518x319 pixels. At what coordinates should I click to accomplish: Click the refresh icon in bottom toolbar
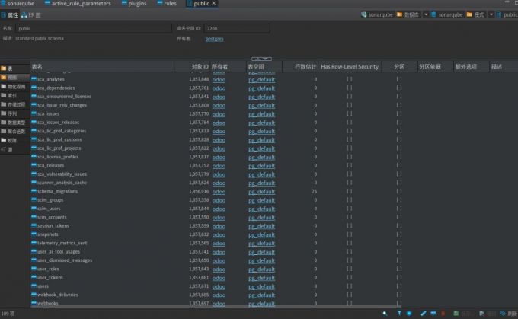[503, 313]
